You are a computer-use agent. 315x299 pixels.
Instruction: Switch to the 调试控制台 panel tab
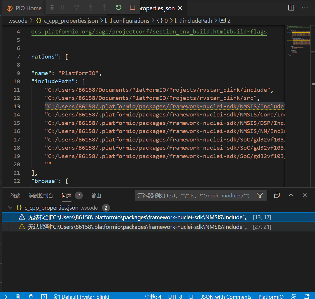point(41,196)
